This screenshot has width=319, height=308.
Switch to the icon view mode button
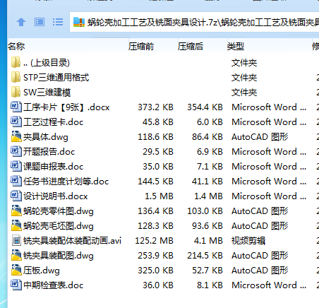coord(40,22)
